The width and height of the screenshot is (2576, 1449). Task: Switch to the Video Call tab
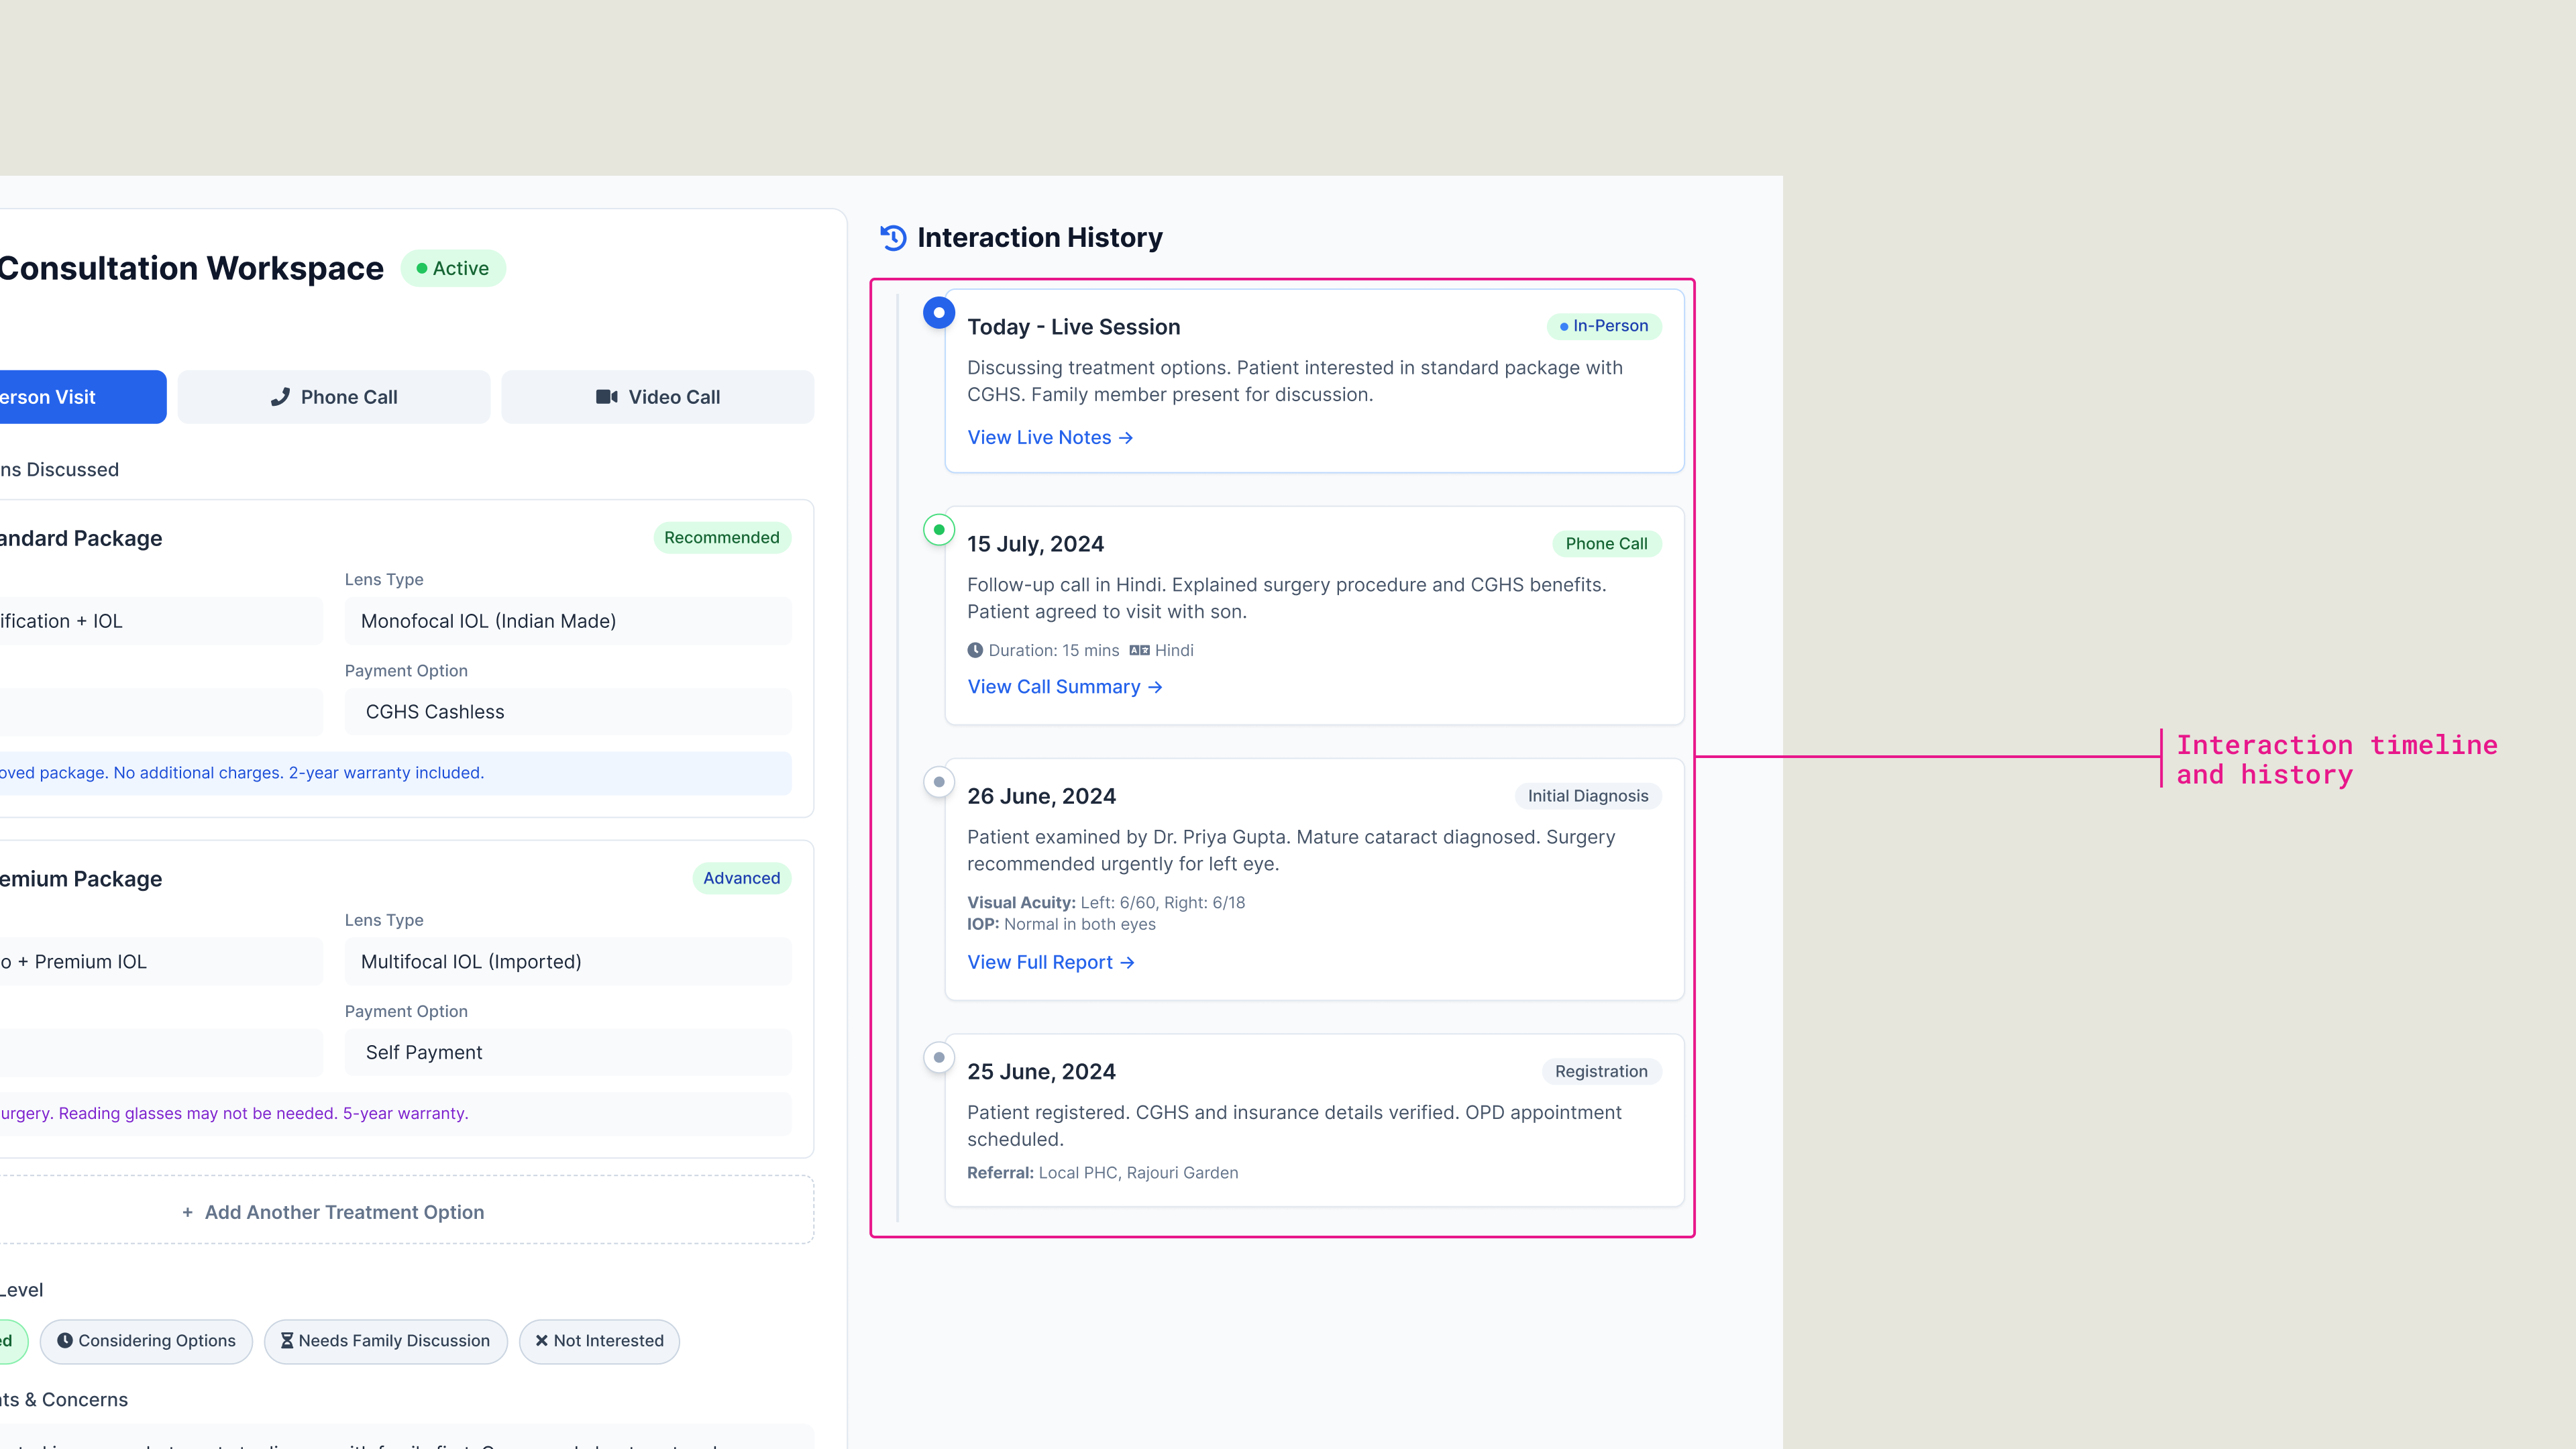click(658, 397)
